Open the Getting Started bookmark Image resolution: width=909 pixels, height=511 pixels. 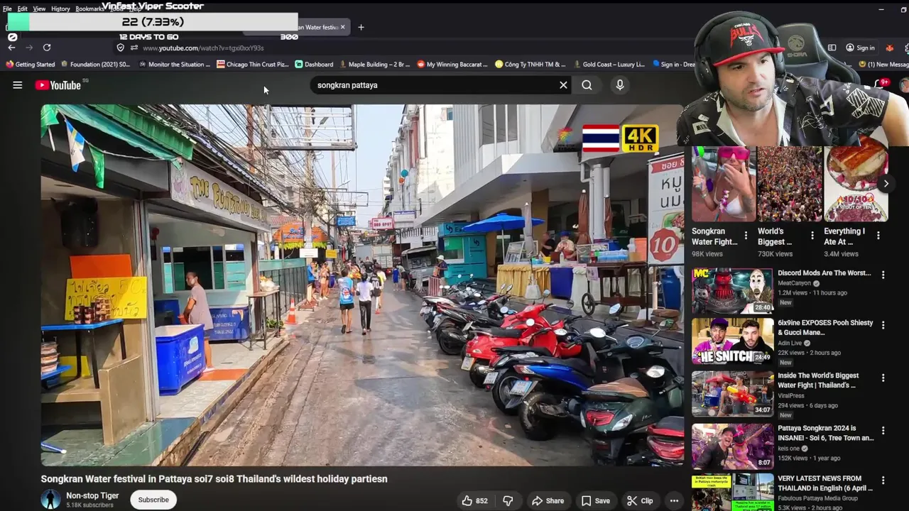[31, 65]
